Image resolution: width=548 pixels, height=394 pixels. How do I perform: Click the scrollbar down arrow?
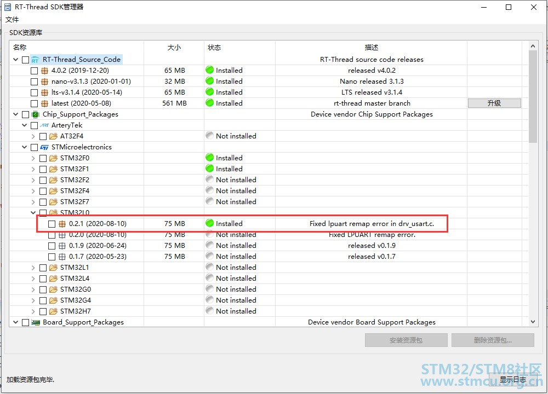coord(533,322)
